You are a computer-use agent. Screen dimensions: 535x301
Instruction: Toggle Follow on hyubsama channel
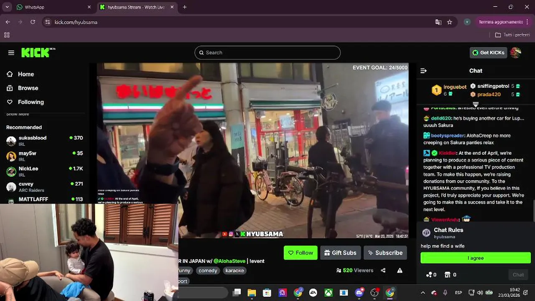pyautogui.click(x=301, y=253)
